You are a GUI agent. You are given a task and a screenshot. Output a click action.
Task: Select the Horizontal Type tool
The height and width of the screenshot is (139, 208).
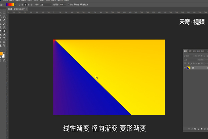pyautogui.click(x=4, y=38)
